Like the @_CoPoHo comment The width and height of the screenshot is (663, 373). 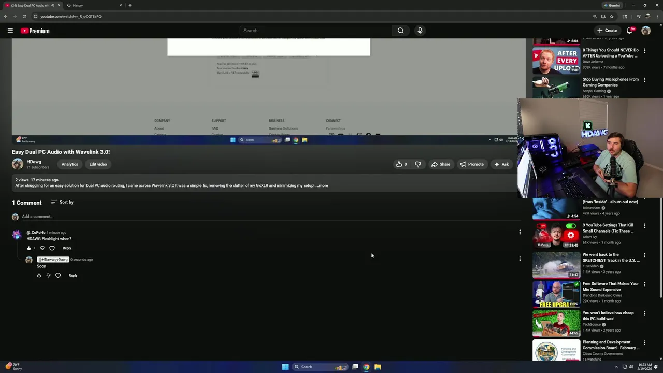tap(29, 248)
